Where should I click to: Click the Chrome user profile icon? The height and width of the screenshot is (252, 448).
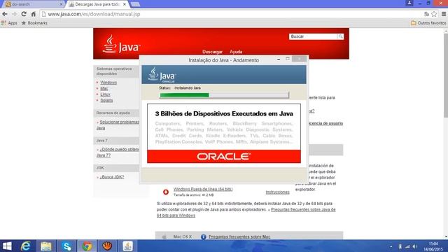coord(409,3)
